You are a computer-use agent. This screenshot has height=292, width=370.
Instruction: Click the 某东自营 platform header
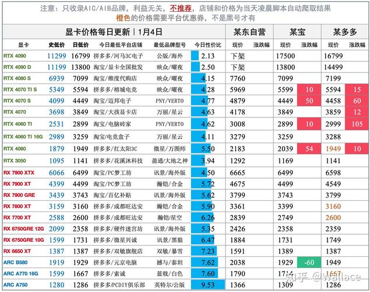pos(249,32)
